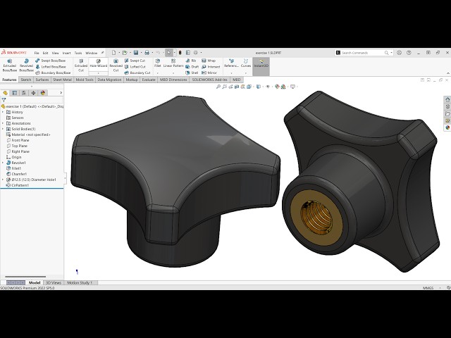Select the Extruded Boss/Base tool
The image size is (451, 338).
coord(9,65)
